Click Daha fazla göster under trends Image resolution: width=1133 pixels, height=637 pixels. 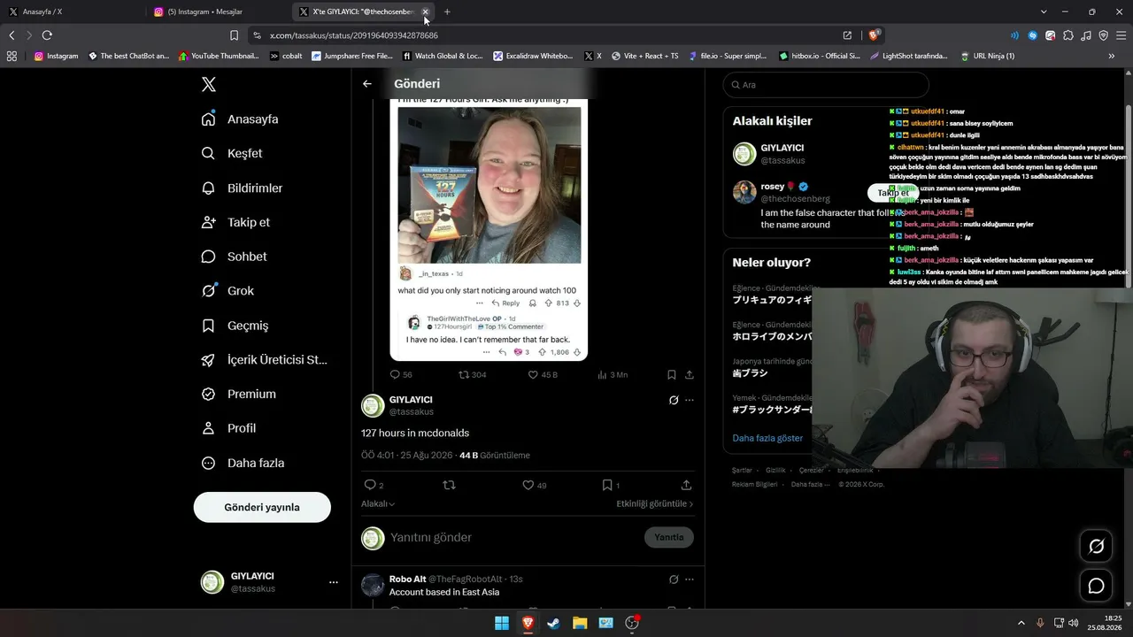point(767,438)
